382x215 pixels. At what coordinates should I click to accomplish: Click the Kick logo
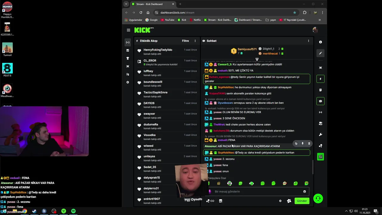click(144, 30)
